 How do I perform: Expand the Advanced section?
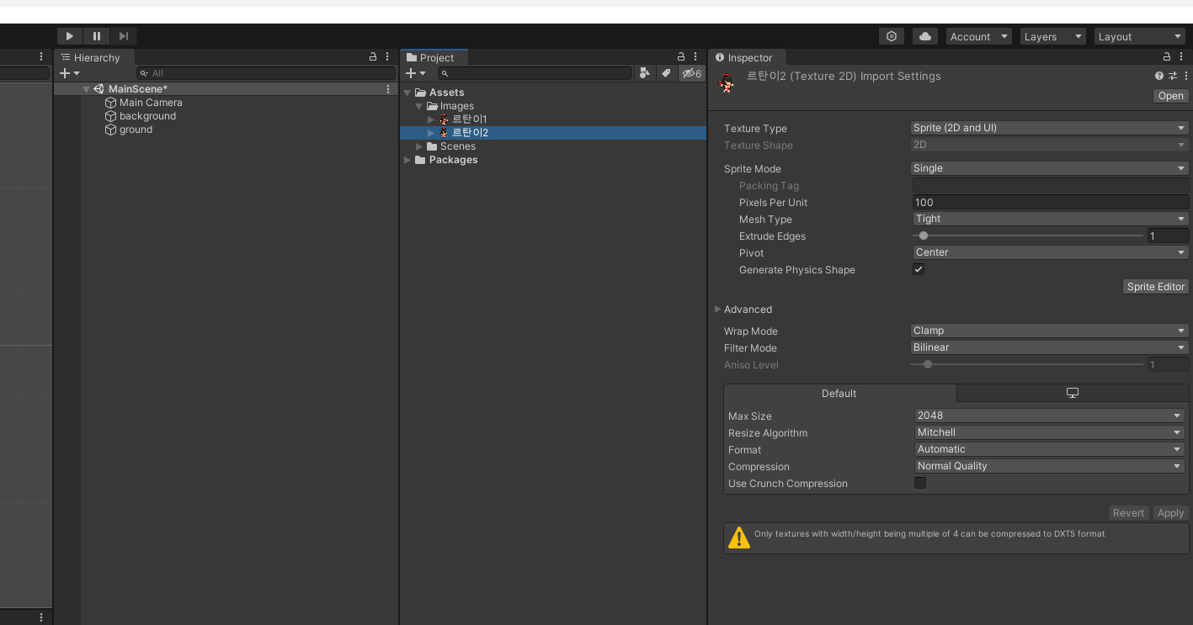(718, 310)
